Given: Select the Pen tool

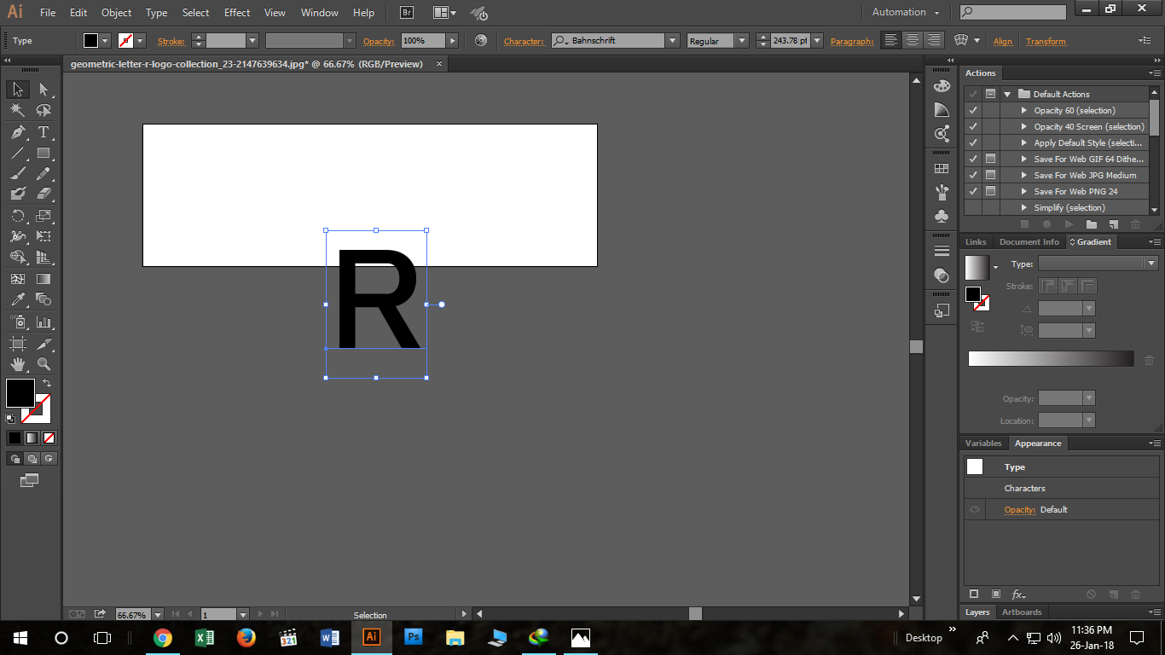Looking at the screenshot, I should (18, 132).
